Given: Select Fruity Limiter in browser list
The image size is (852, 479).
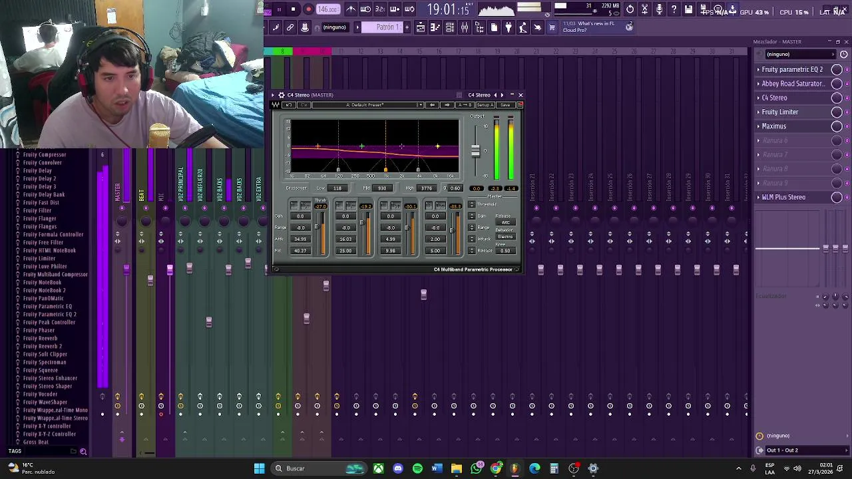Looking at the screenshot, I should (39, 258).
